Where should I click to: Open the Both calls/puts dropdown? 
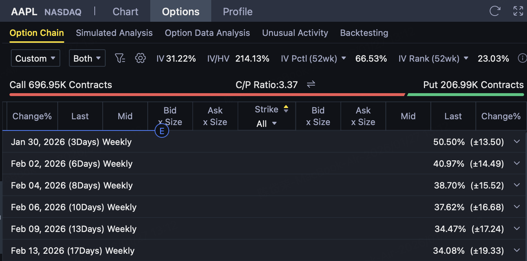[87, 58]
